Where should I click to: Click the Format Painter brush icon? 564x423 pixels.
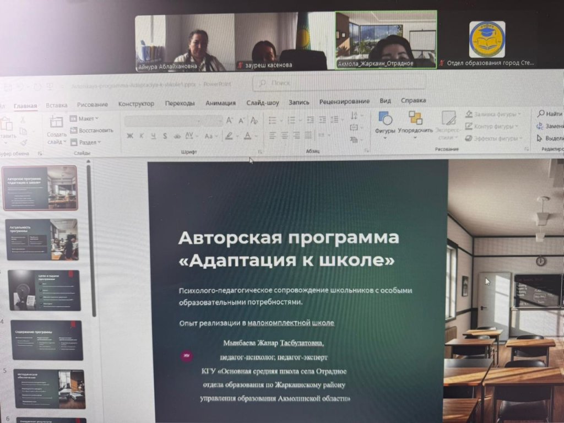[x=24, y=143]
